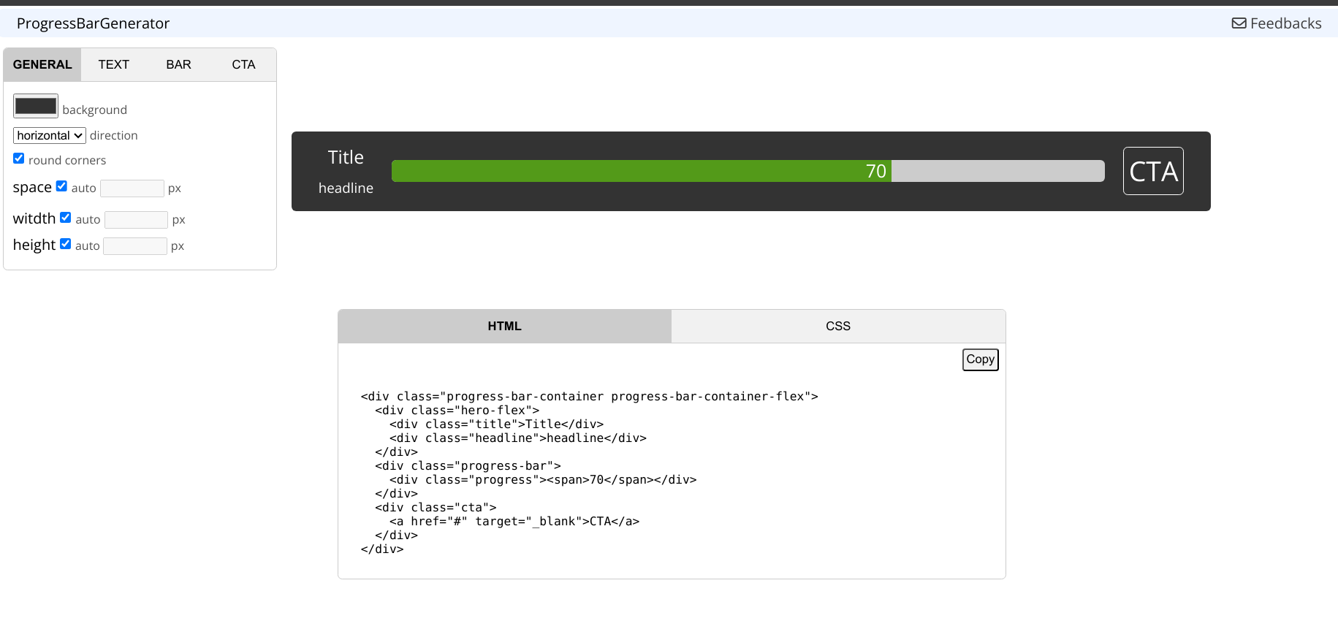Select the HTML code tab
1338x640 pixels.
pyautogui.click(x=505, y=326)
